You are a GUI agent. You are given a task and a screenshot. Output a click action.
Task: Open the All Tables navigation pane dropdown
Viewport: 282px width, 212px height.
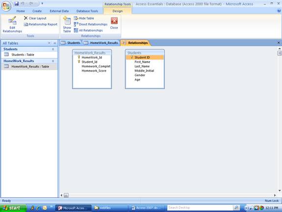tap(49, 43)
